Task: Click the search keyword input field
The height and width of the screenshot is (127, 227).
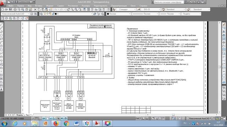Action: click(169, 2)
